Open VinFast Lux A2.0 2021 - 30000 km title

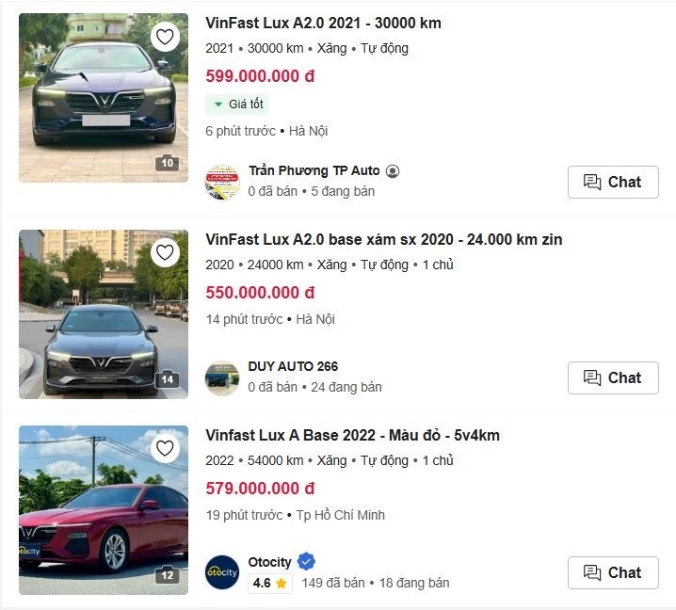click(323, 23)
